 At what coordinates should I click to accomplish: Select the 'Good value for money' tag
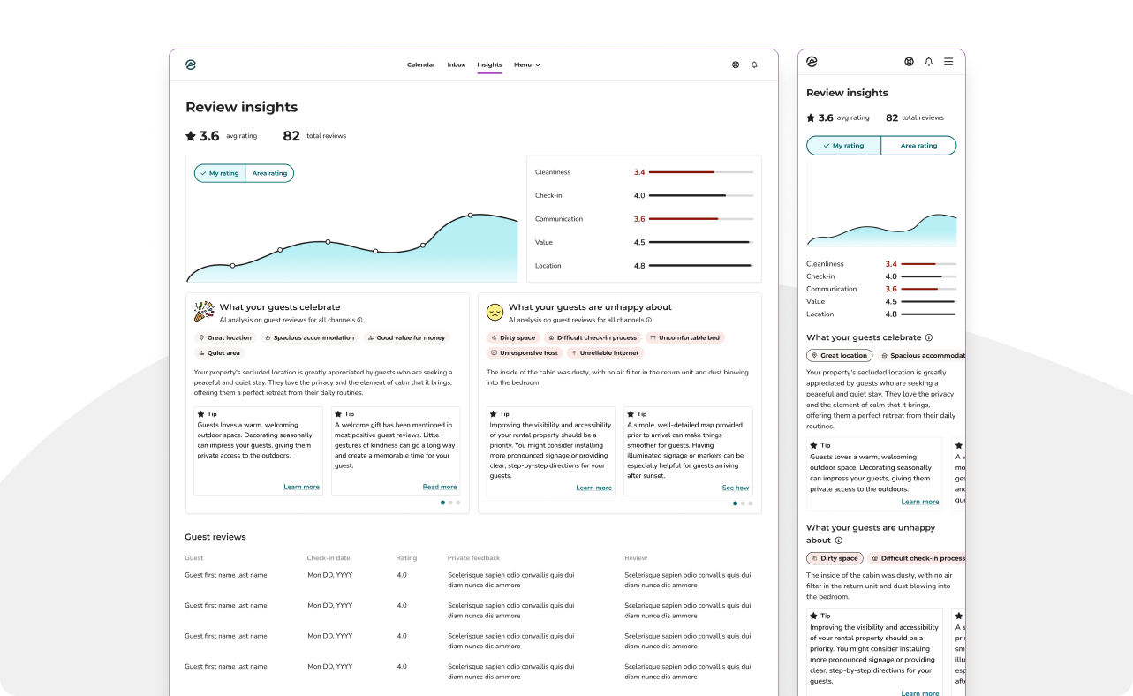[x=406, y=337]
